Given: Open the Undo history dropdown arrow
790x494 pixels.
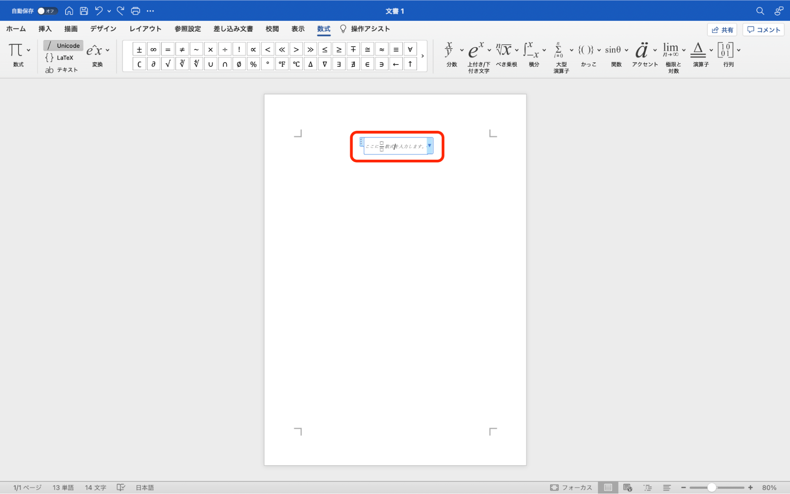Looking at the screenshot, I should [x=109, y=11].
